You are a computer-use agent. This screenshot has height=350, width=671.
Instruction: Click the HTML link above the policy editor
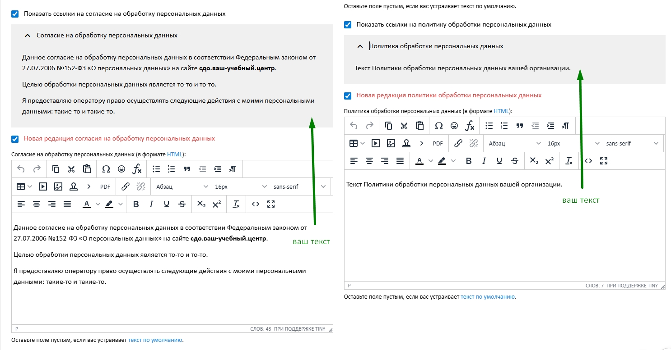pos(501,111)
